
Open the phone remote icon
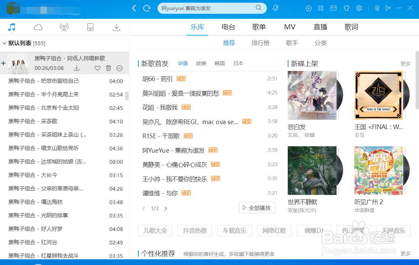click(x=377, y=8)
